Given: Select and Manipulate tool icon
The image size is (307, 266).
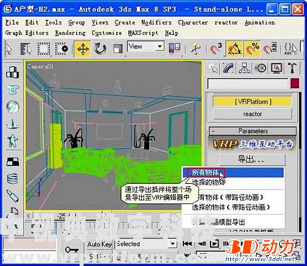Looking at the screenshot, I should 196,48.
